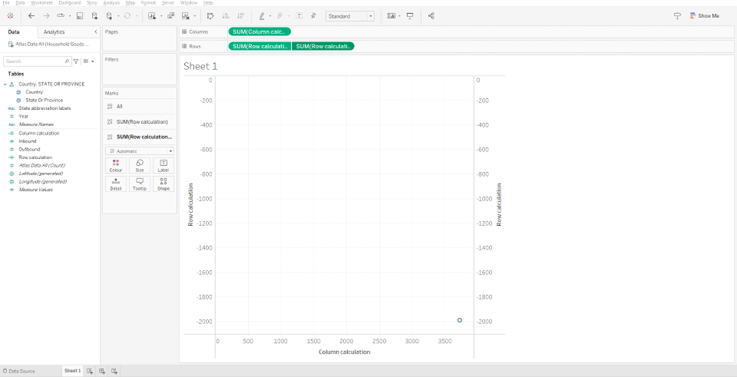Click the Tooltip card in Marks

(140, 184)
